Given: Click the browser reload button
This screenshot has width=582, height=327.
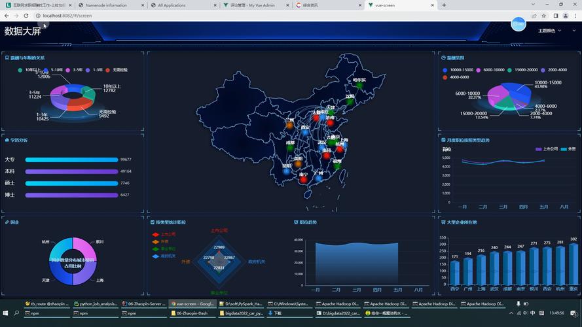Looking at the screenshot, I should 30,16.
